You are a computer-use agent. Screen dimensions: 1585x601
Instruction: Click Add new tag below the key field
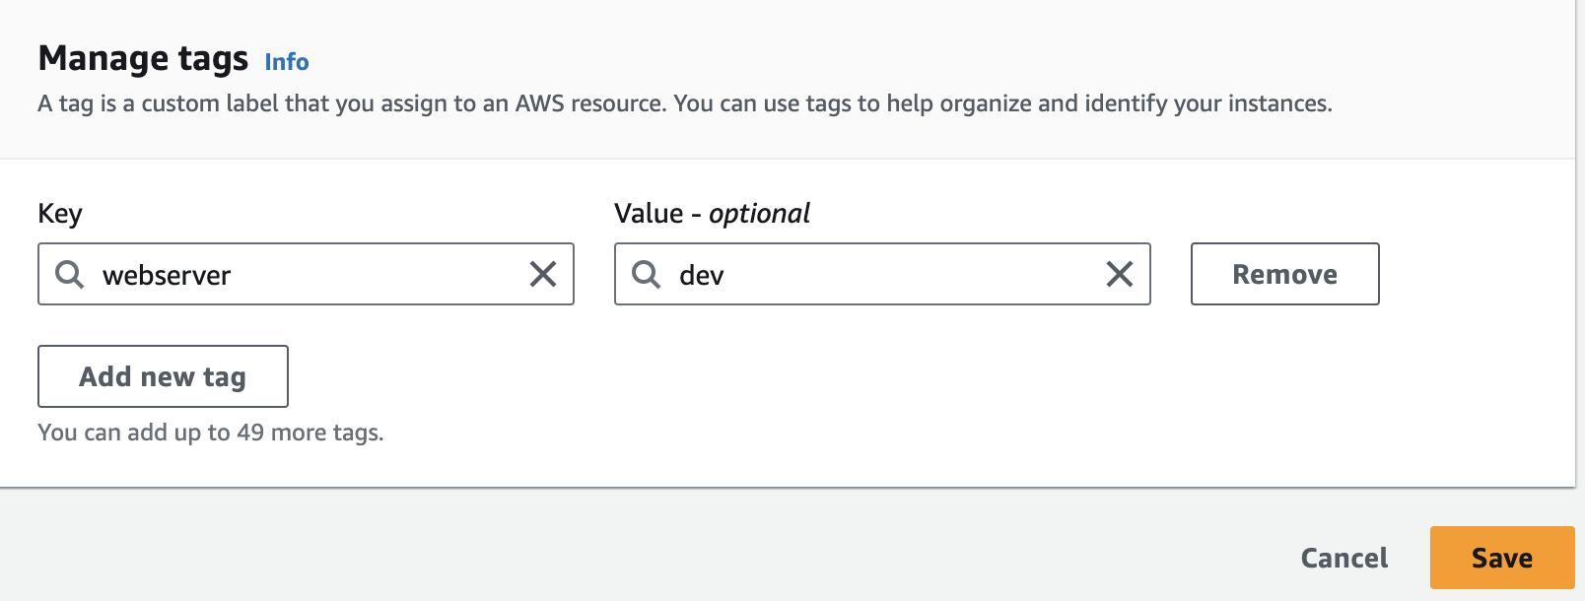pyautogui.click(x=162, y=375)
